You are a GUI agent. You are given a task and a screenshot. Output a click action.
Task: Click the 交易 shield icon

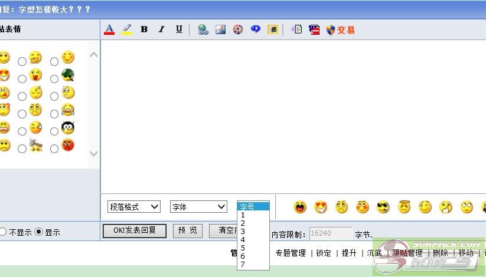(340, 29)
